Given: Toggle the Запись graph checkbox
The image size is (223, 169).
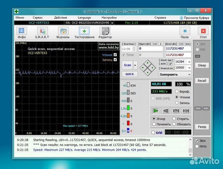Looking at the screenshot, I should point(115,59).
